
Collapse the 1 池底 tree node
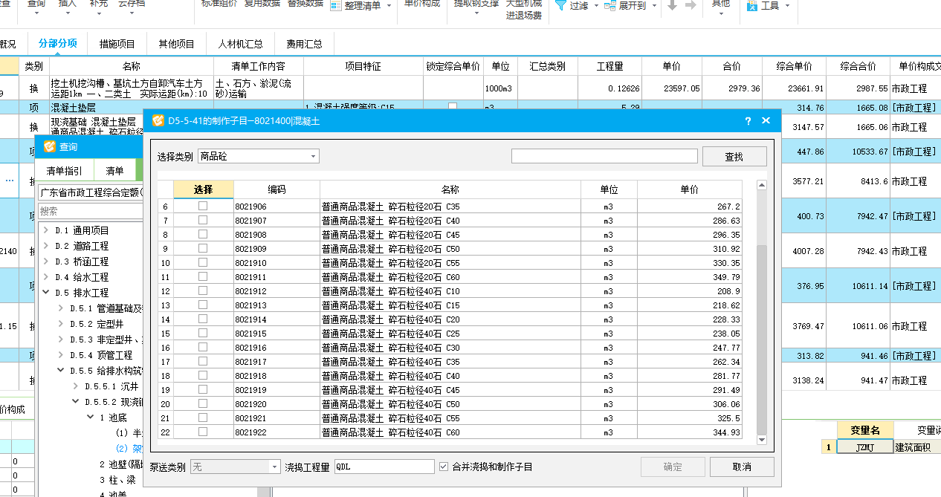coord(91,418)
